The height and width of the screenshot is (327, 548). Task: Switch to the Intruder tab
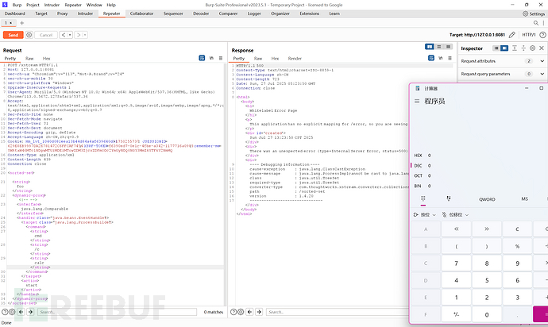tap(85, 13)
